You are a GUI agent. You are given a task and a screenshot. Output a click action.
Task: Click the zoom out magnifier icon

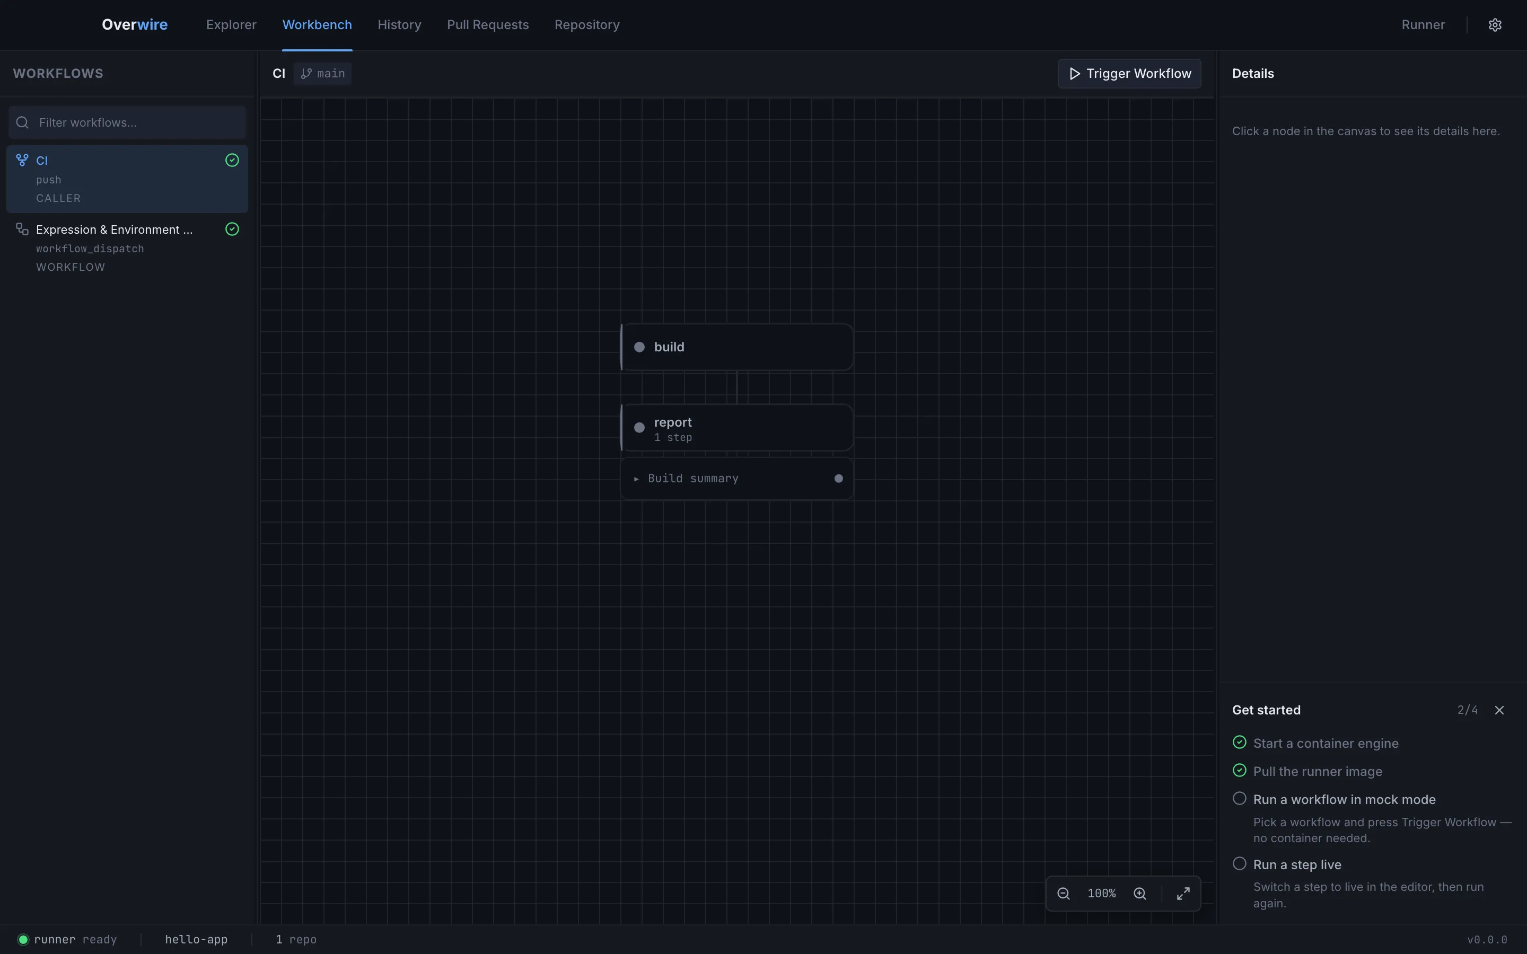click(x=1063, y=894)
